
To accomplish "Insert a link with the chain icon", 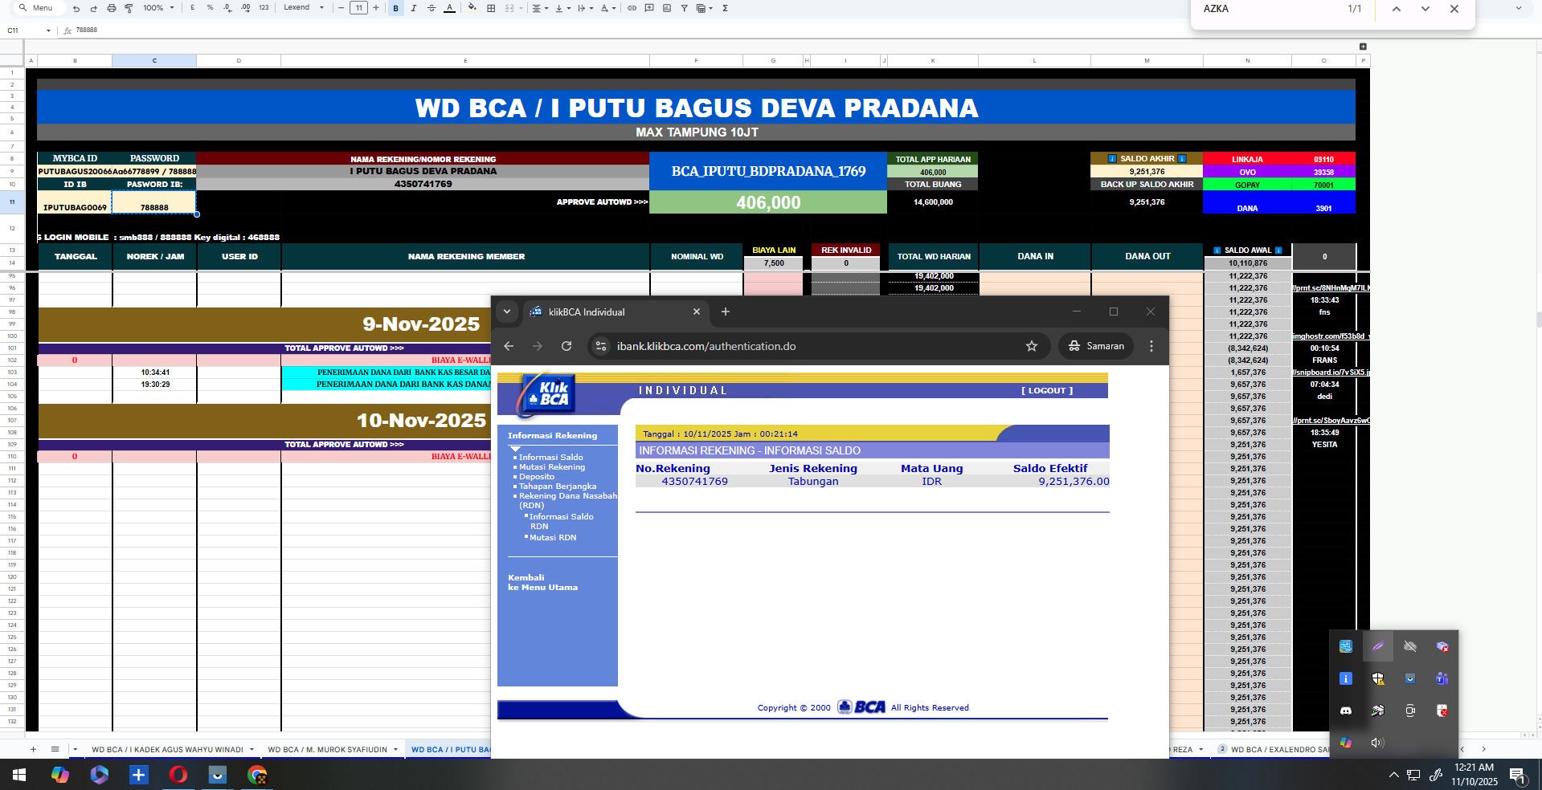I will [x=632, y=8].
